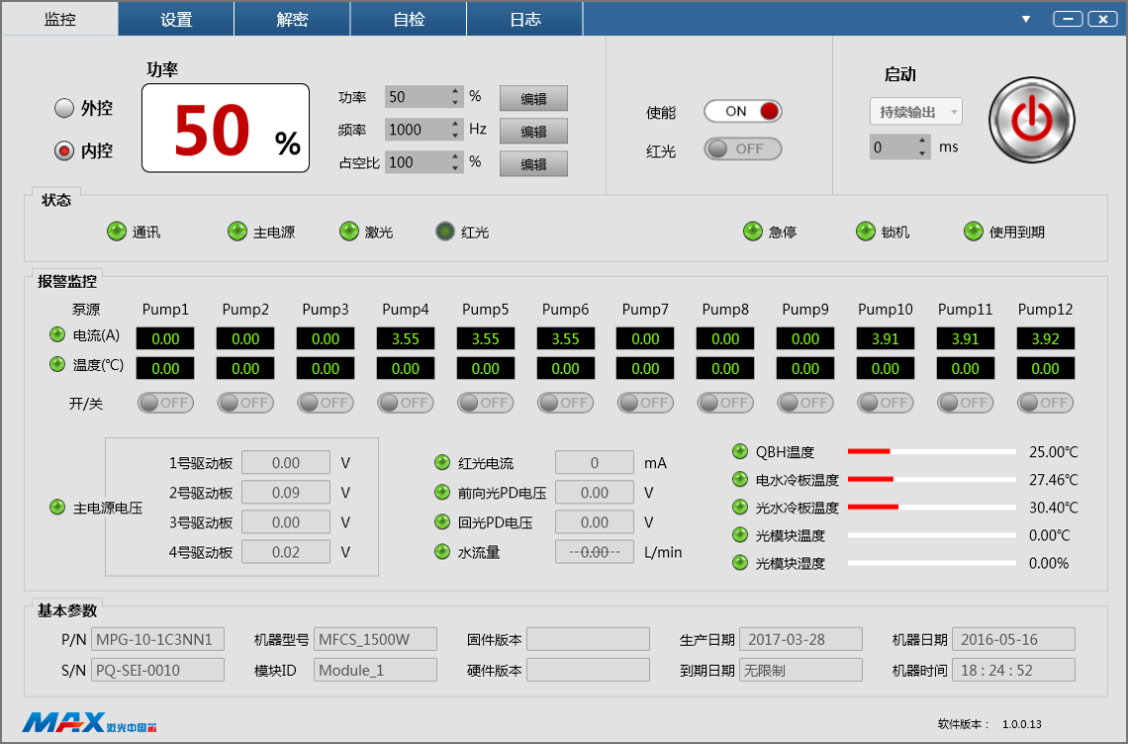Turn off the 使能 enable switch

click(x=742, y=111)
